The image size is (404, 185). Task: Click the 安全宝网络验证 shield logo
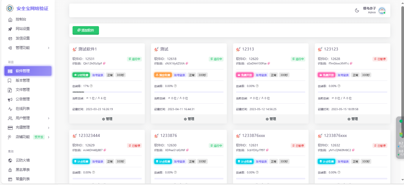[10, 8]
